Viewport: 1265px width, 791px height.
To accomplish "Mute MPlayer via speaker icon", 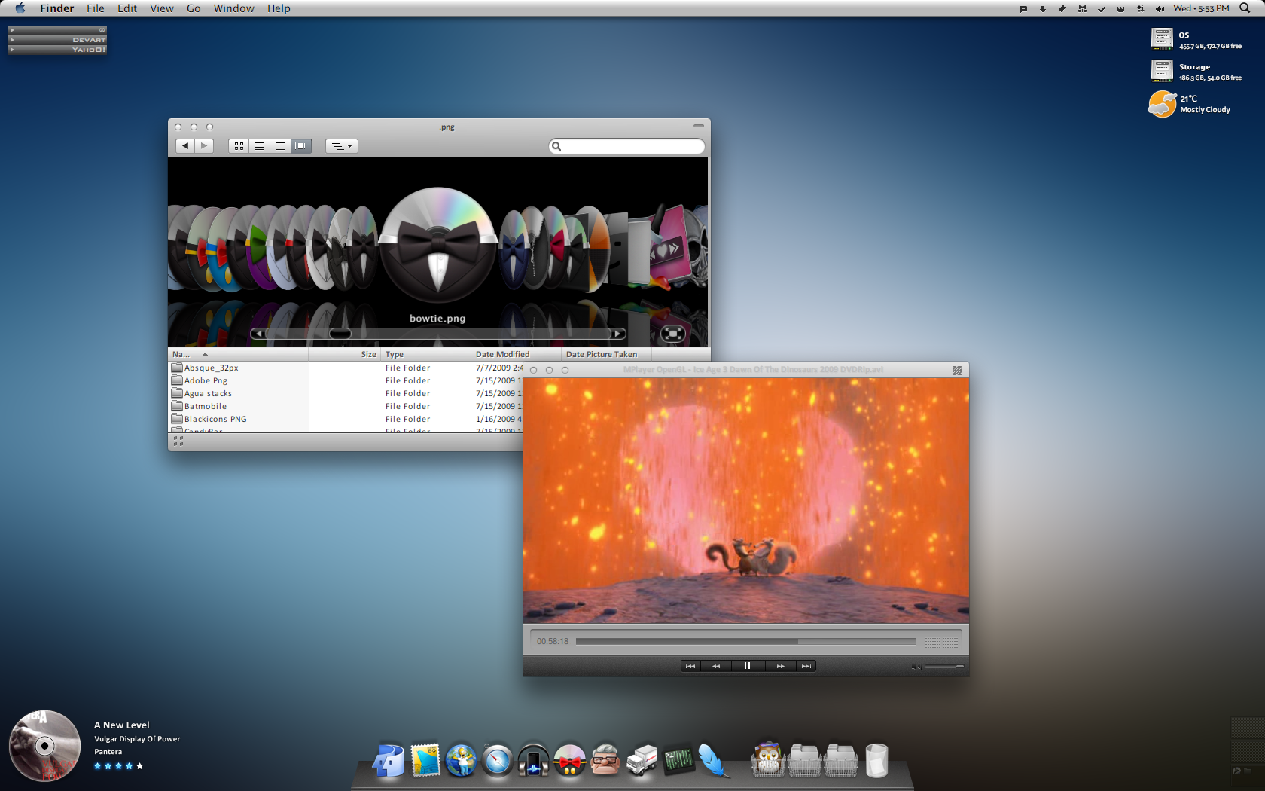I will (x=916, y=667).
